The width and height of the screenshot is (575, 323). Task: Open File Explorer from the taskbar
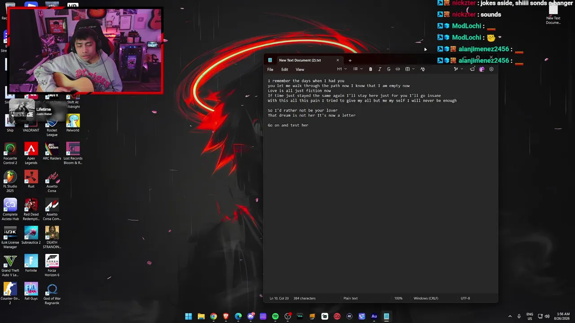click(x=201, y=316)
